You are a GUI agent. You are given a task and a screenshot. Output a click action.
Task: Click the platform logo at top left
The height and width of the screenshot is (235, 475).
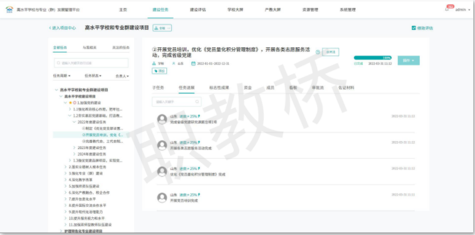click(10, 10)
